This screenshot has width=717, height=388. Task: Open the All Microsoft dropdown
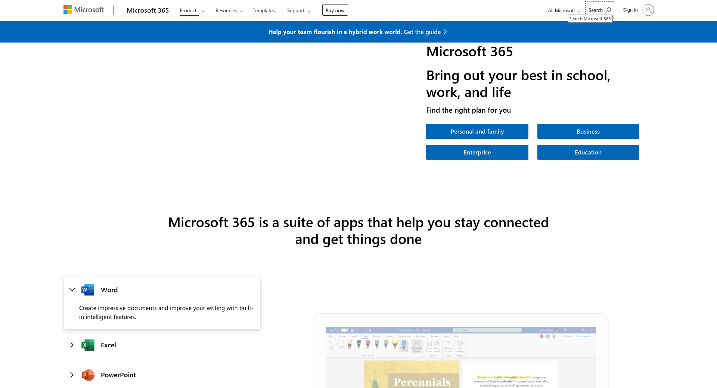click(564, 10)
